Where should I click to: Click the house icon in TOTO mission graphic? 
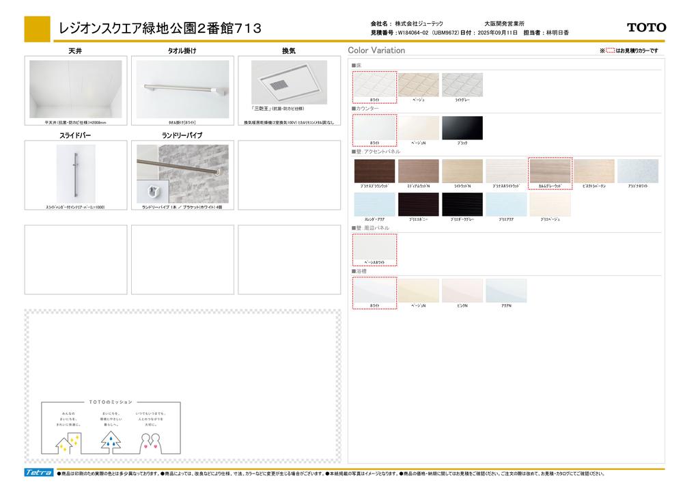(62, 441)
